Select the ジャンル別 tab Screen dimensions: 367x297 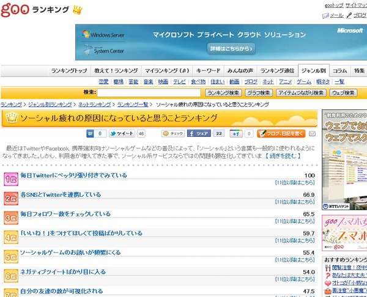[314, 71]
